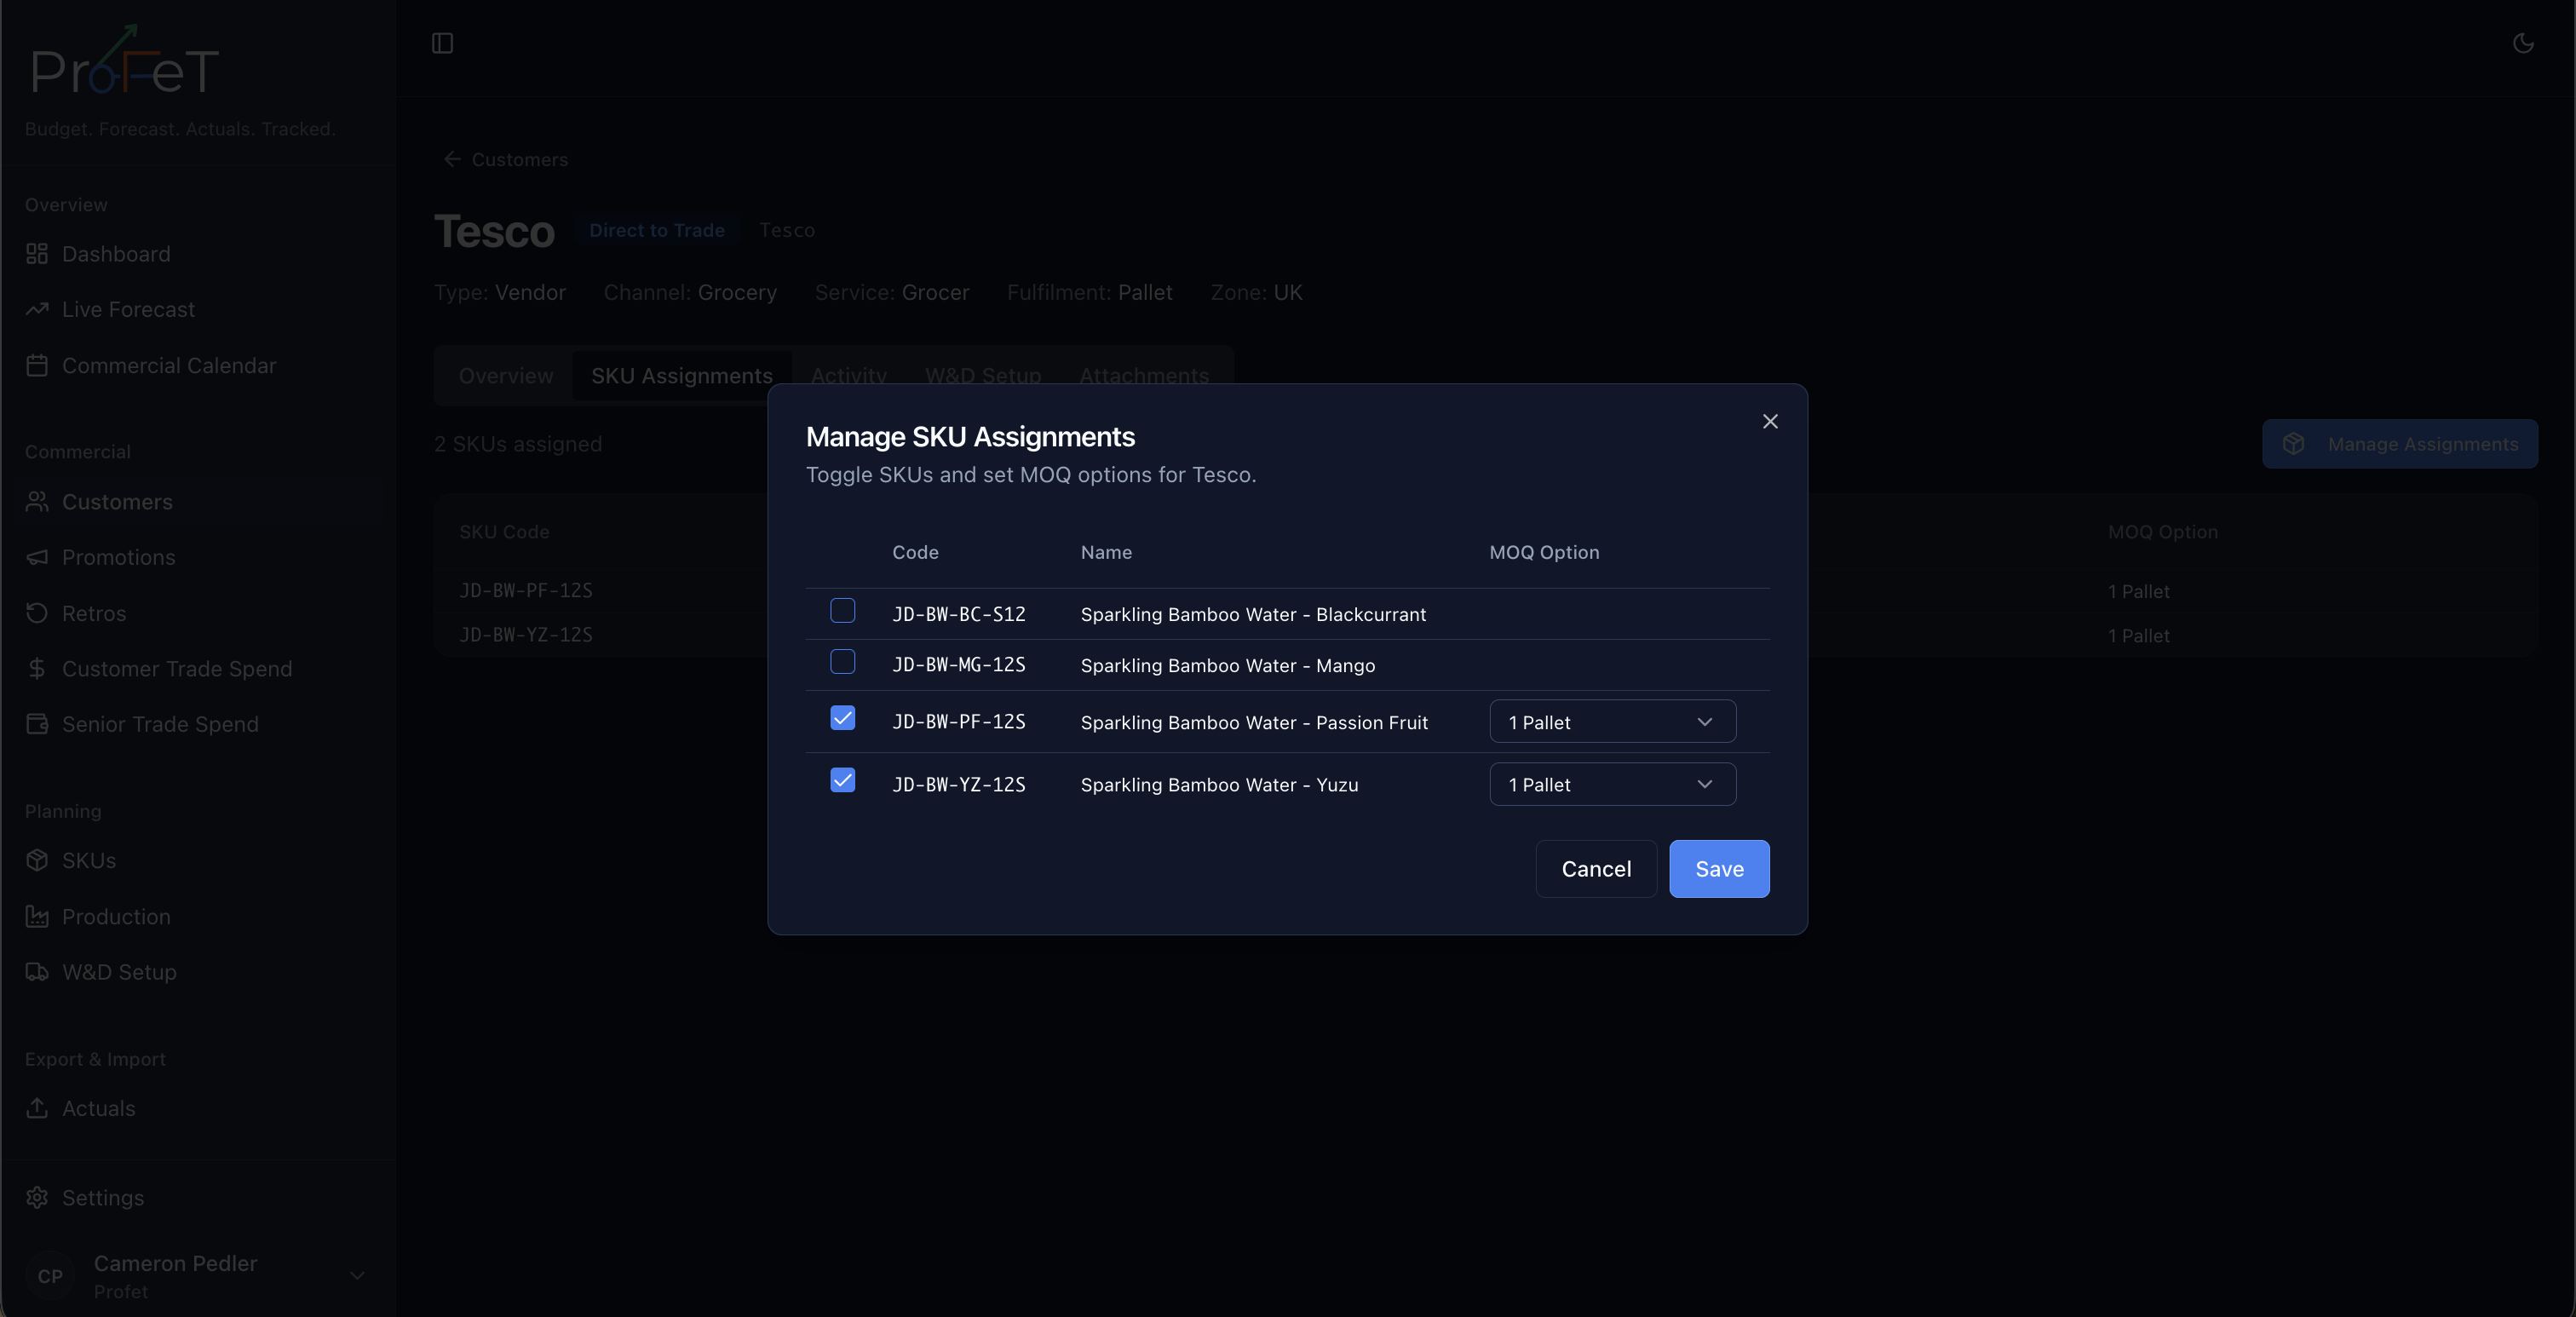Image resolution: width=2576 pixels, height=1317 pixels.
Task: Open the W&D Setup tab
Action: (x=983, y=375)
